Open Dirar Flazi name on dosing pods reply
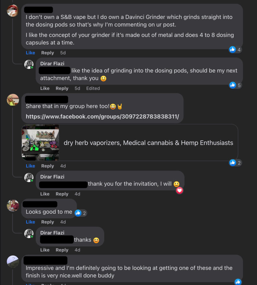This screenshot has height=285, width=257. (x=52, y=64)
